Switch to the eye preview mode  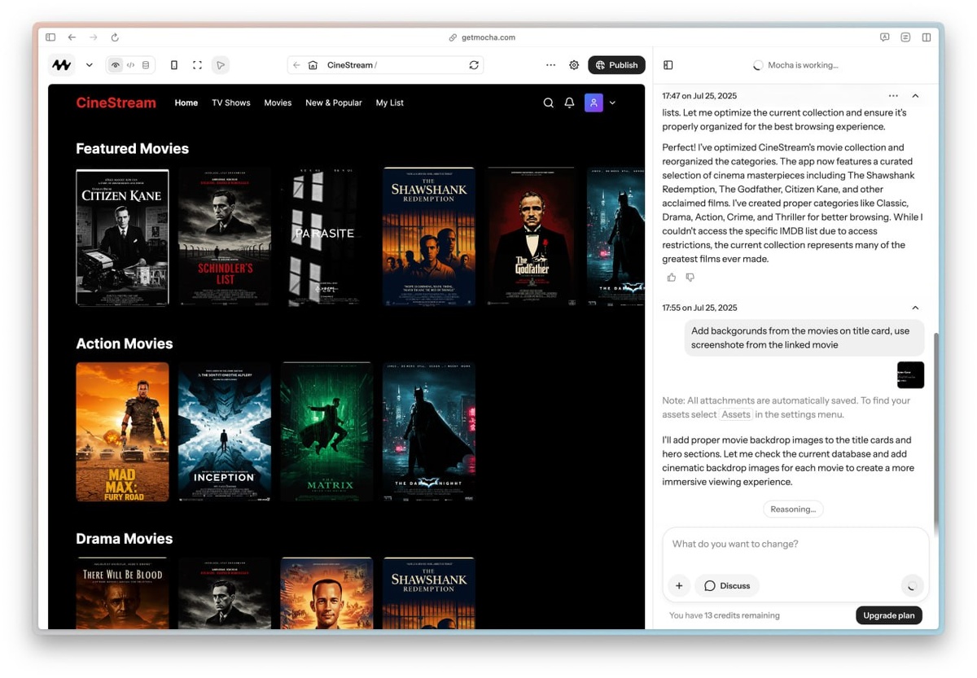pyautogui.click(x=116, y=65)
